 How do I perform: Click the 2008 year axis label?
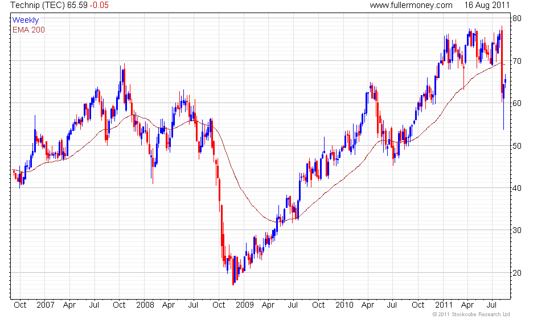[145, 305]
